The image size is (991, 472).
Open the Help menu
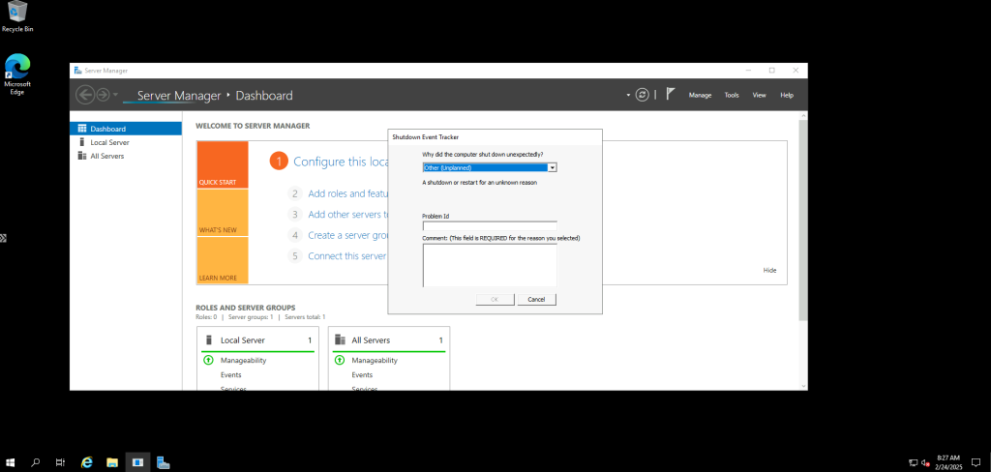click(x=787, y=96)
